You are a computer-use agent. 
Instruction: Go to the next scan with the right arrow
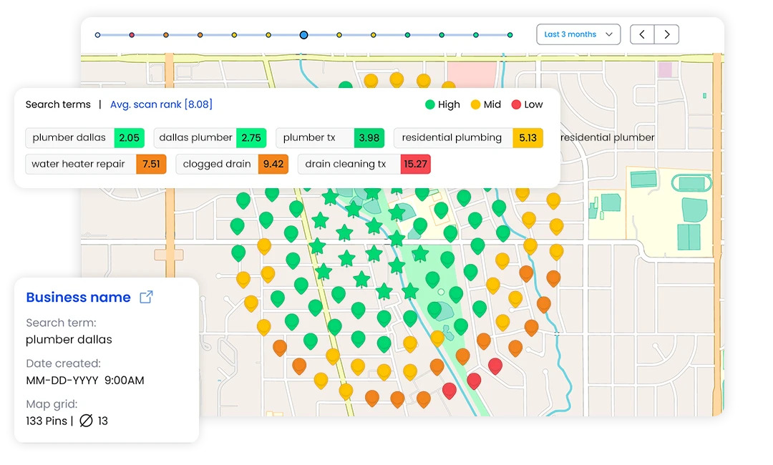coord(666,34)
